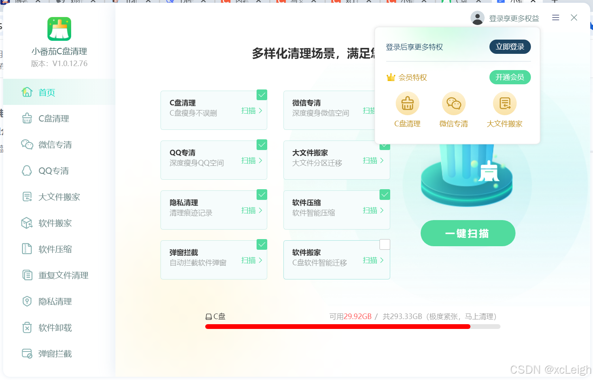
Task: Click the chevron next to C盘清理 扫描
Action: (261, 111)
